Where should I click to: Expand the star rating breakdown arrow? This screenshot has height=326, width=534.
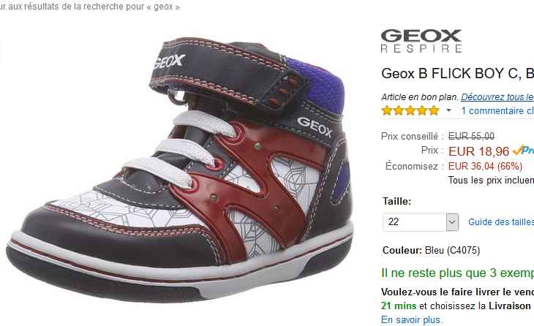(x=449, y=110)
